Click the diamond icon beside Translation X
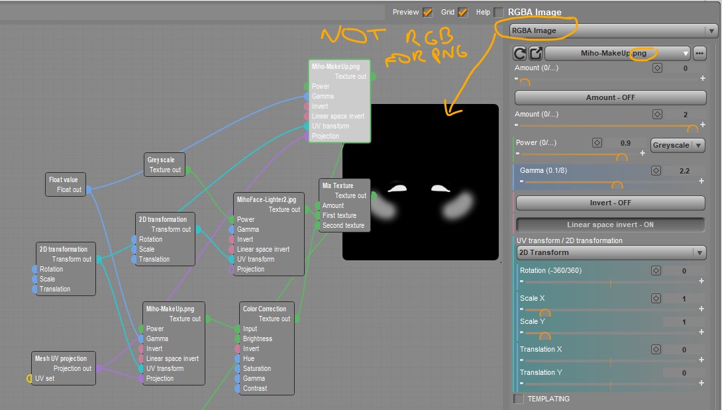 656,349
